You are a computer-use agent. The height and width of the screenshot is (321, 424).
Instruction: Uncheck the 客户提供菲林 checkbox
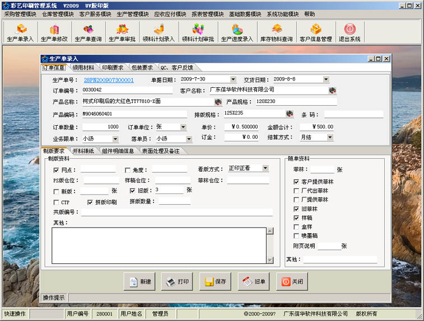point(296,182)
